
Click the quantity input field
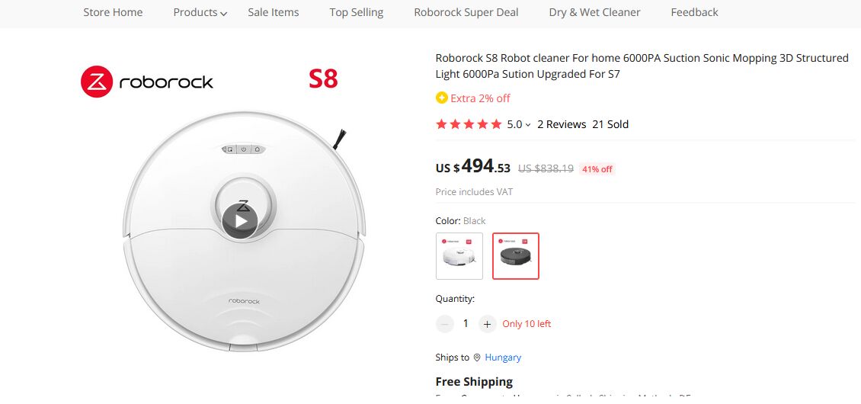point(466,324)
